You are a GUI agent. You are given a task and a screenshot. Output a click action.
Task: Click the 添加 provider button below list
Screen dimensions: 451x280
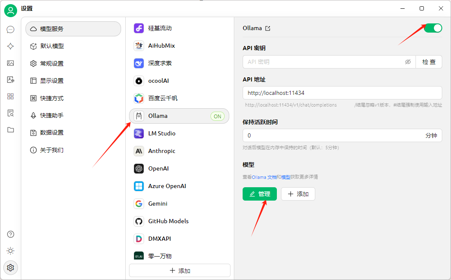pyautogui.click(x=180, y=270)
